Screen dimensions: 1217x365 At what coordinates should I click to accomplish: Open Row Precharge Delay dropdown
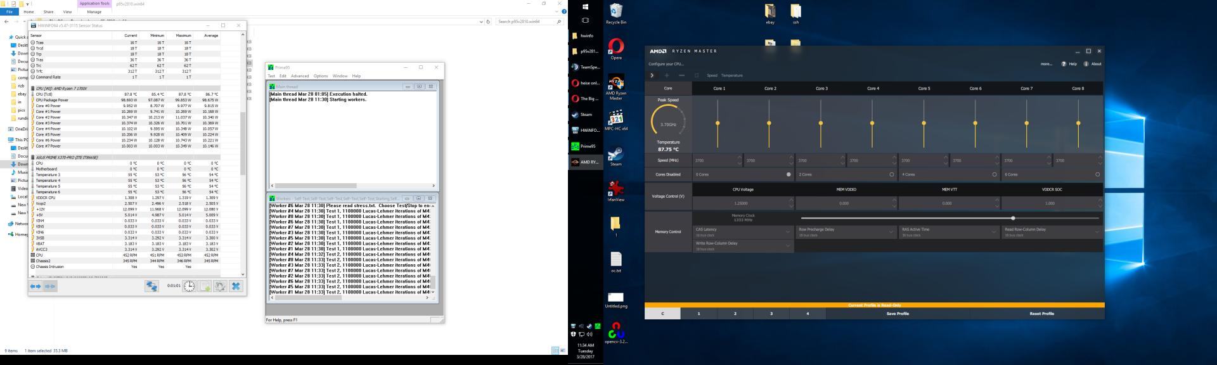(x=846, y=232)
